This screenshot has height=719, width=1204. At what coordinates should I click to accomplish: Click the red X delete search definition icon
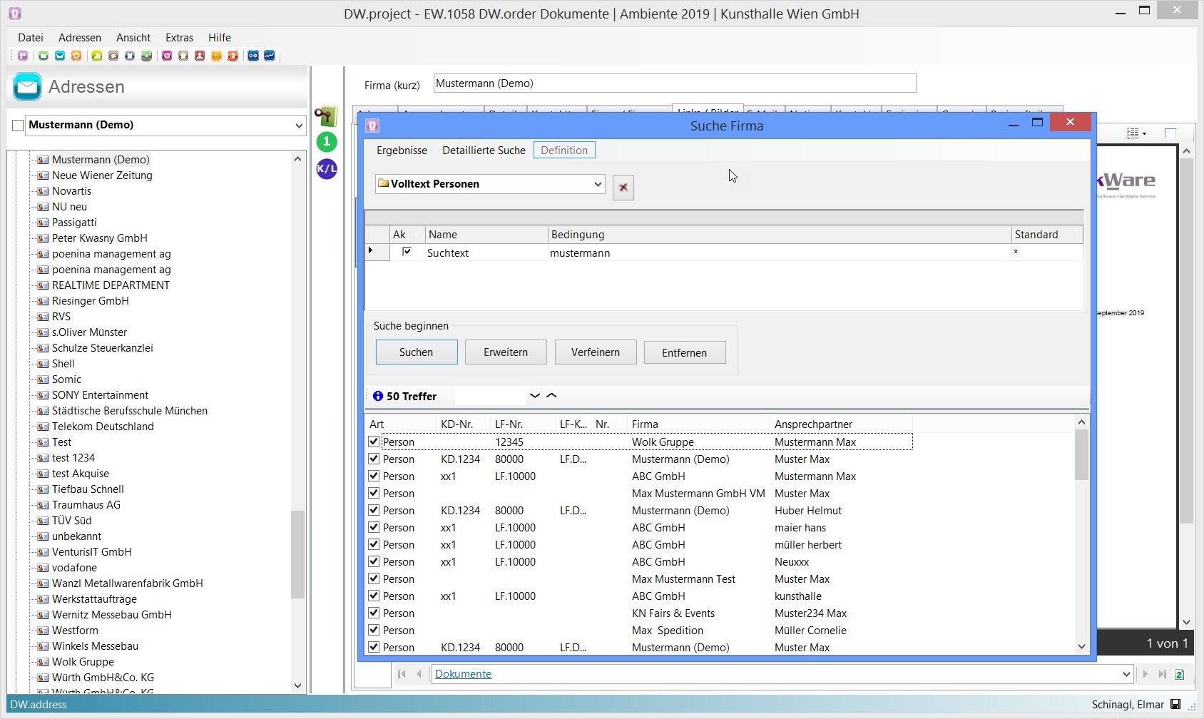[623, 188]
